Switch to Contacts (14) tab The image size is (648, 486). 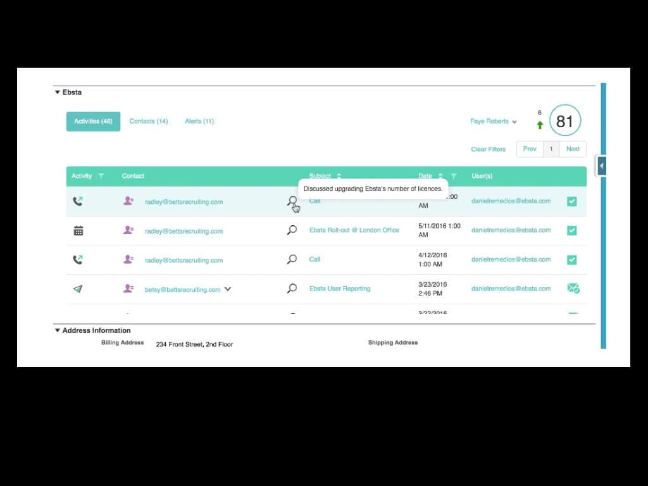(148, 121)
